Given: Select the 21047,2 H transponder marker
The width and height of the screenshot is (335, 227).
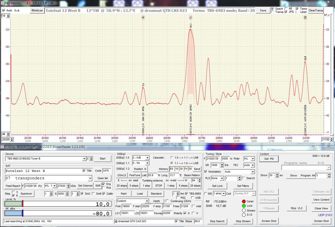Looking at the screenshot, I should pos(305,18).
